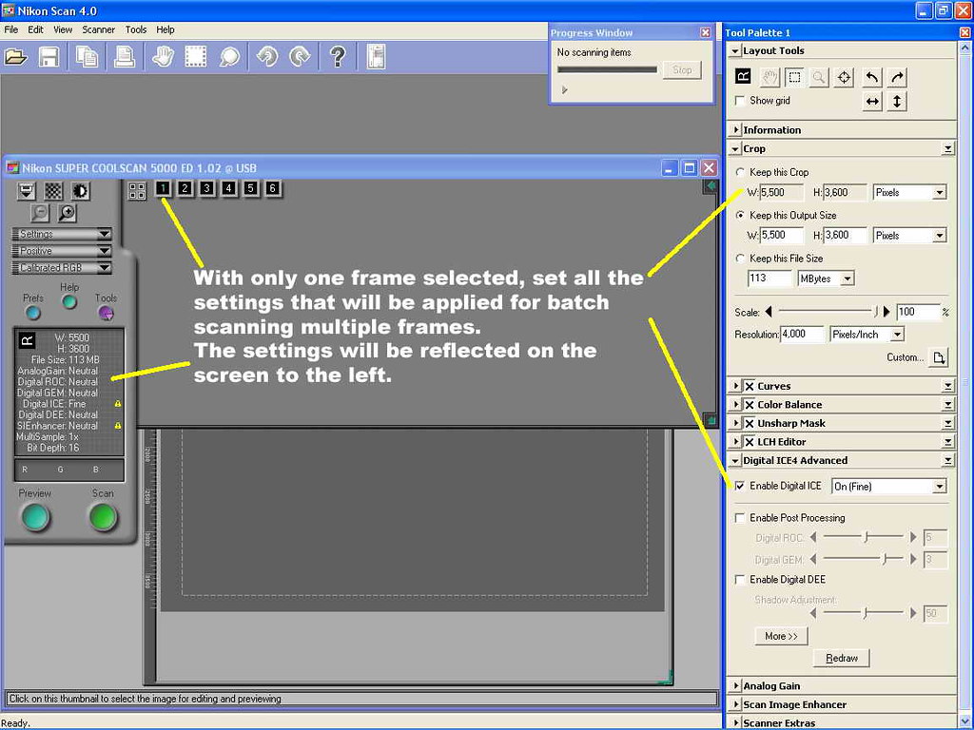
Task: Toggle the Curves enable checkbox
Action: [x=750, y=386]
